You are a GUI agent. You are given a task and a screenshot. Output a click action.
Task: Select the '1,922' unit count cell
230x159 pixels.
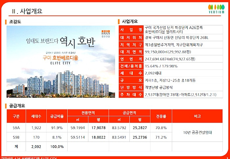pyautogui.click(x=36, y=128)
